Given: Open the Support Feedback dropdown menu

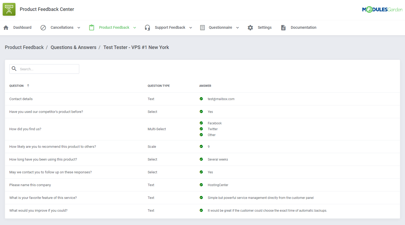Looking at the screenshot, I should click(190, 27).
